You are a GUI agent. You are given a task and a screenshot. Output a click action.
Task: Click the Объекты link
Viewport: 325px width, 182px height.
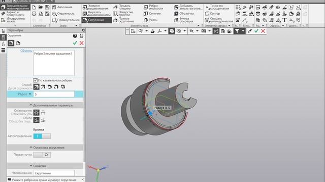[x=26, y=51]
